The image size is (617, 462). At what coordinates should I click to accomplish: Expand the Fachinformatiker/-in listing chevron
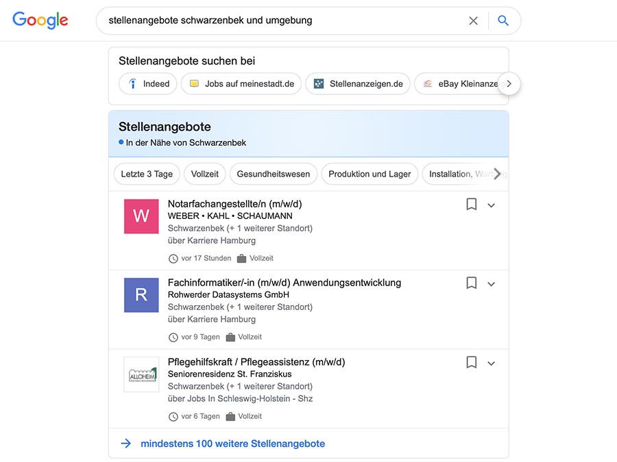(491, 284)
